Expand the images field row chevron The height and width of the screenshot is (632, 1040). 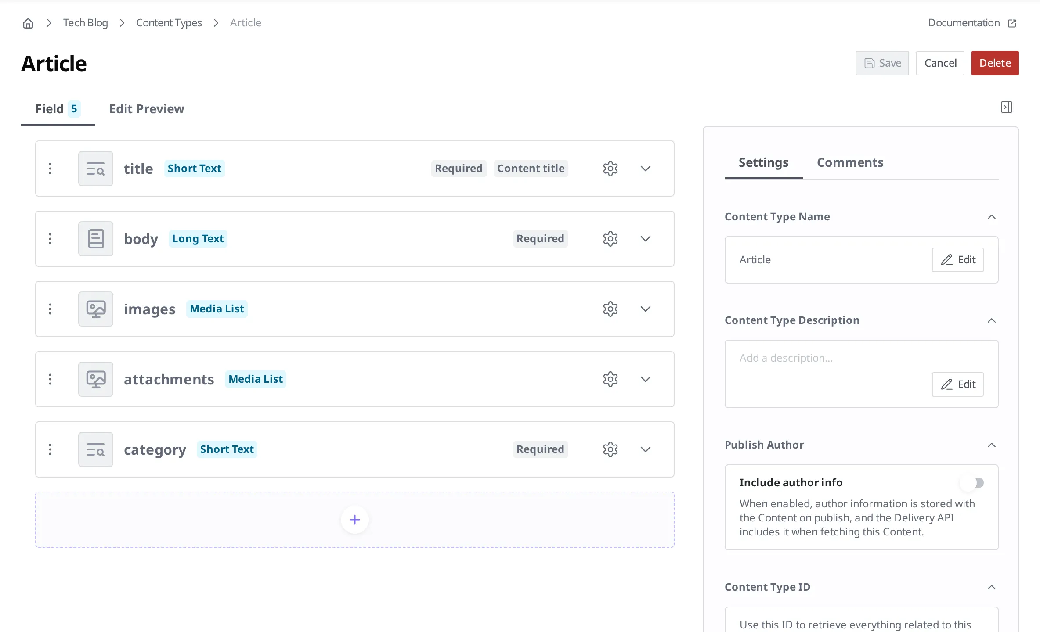646,309
